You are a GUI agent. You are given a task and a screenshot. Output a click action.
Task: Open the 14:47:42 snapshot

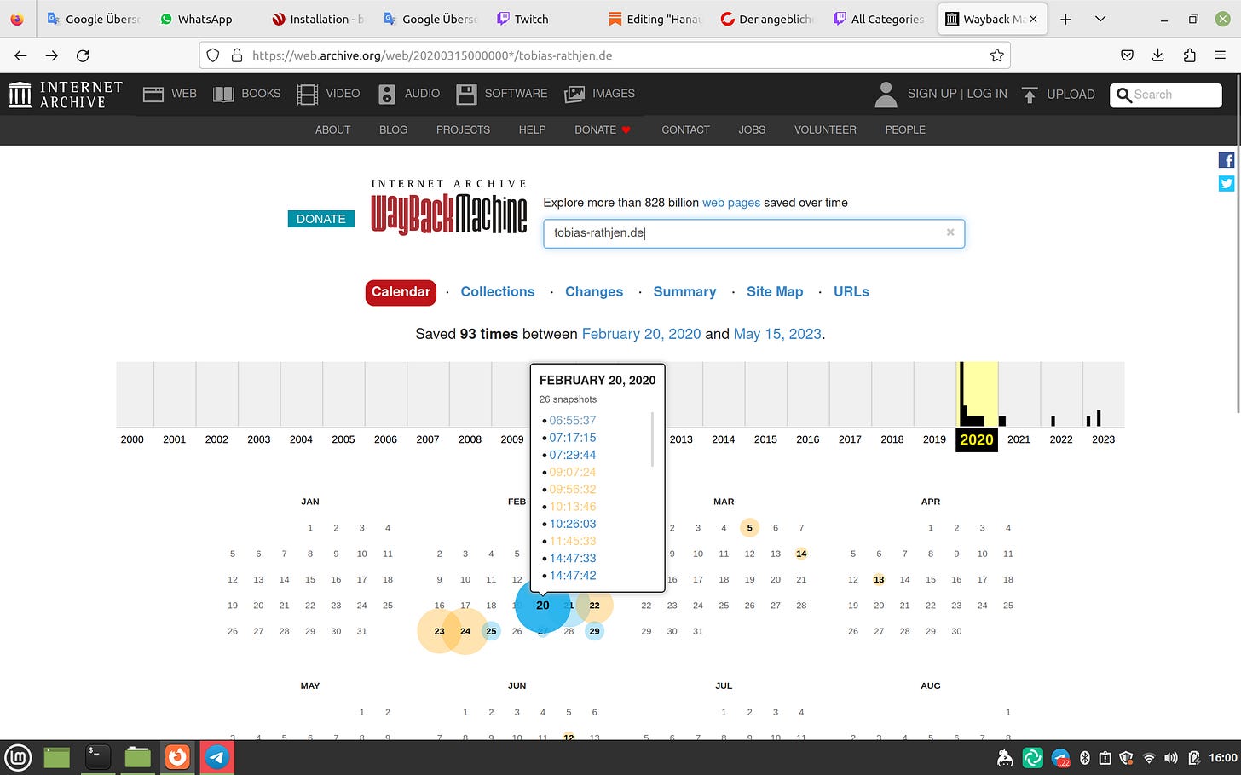pyautogui.click(x=573, y=575)
